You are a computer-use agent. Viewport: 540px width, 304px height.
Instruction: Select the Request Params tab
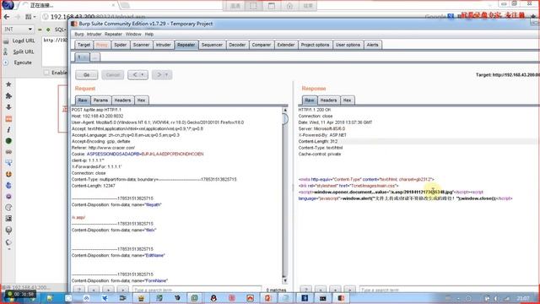tap(100, 100)
